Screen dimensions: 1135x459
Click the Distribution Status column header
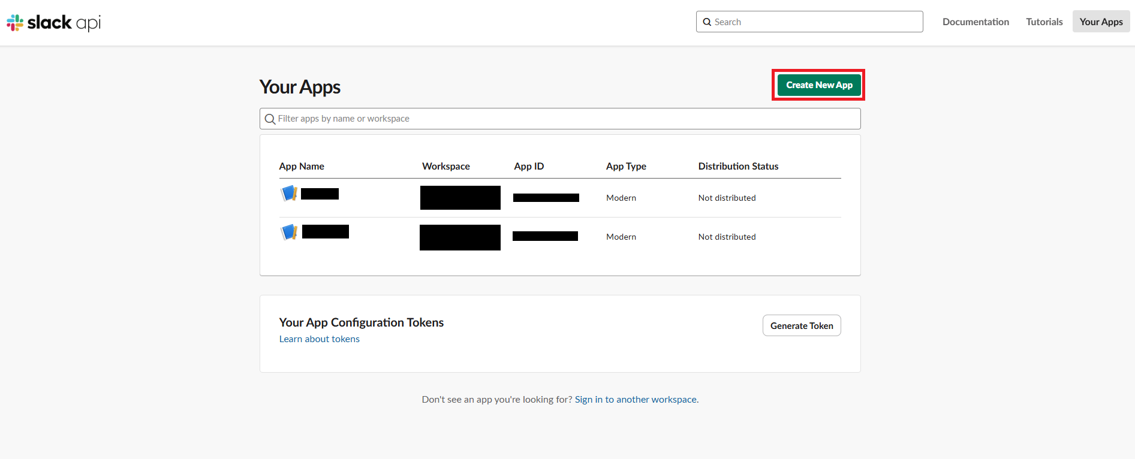[738, 166]
